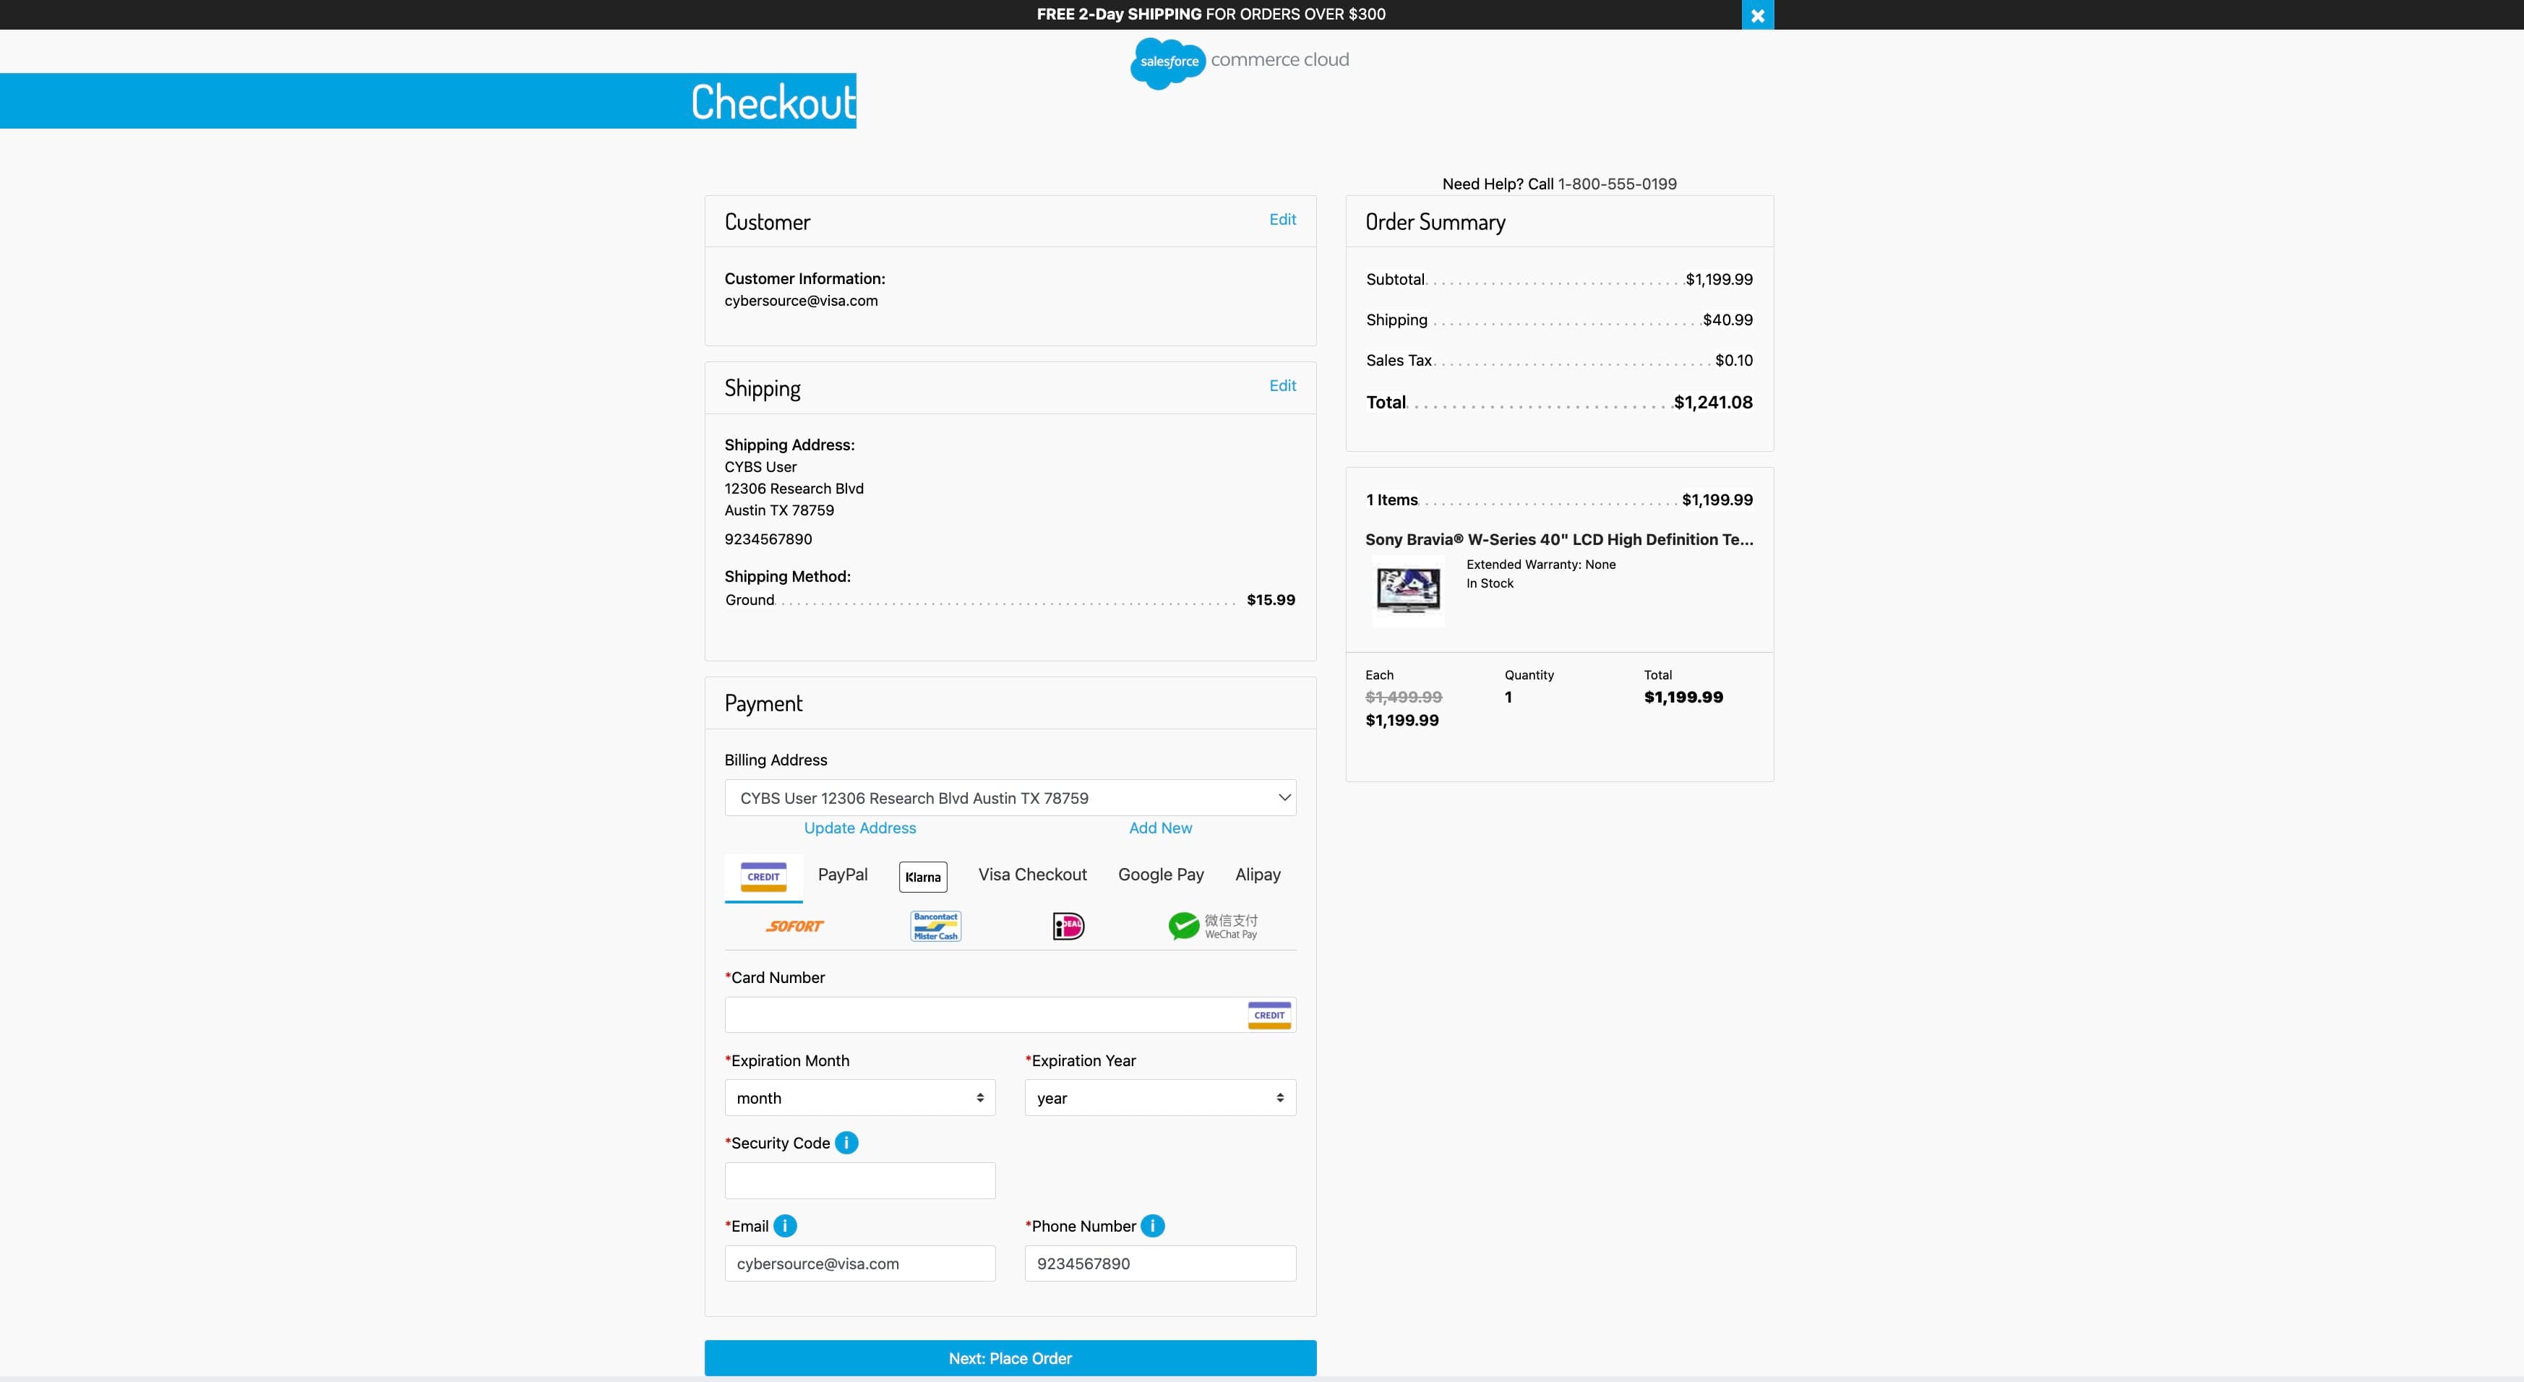Open the Billing Address dropdown

(1010, 798)
